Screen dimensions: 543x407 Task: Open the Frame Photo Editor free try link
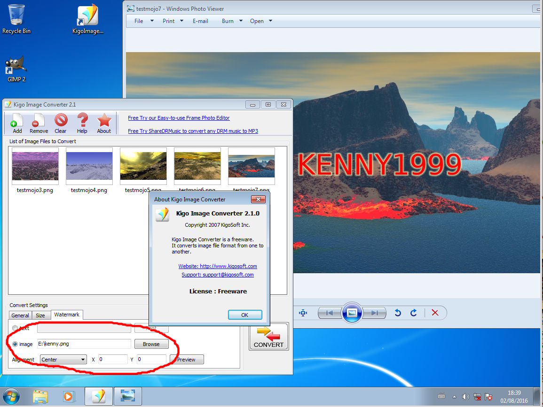[179, 118]
